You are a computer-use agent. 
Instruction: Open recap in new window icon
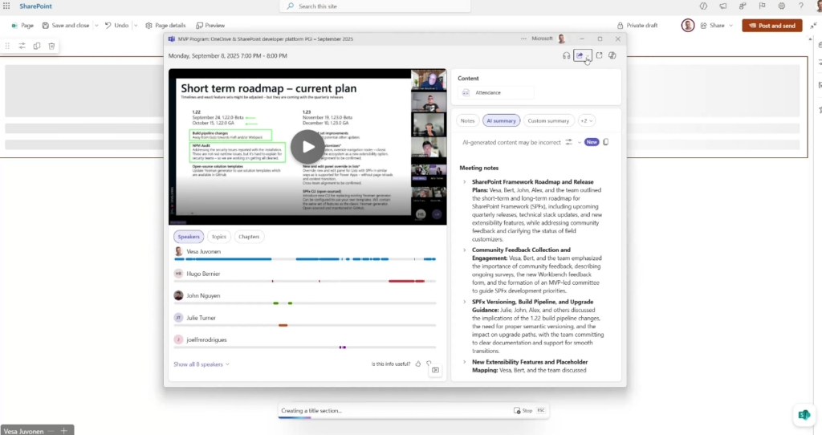599,55
